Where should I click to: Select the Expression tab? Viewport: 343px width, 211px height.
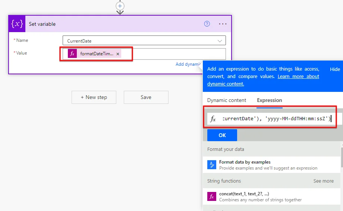tap(269, 100)
